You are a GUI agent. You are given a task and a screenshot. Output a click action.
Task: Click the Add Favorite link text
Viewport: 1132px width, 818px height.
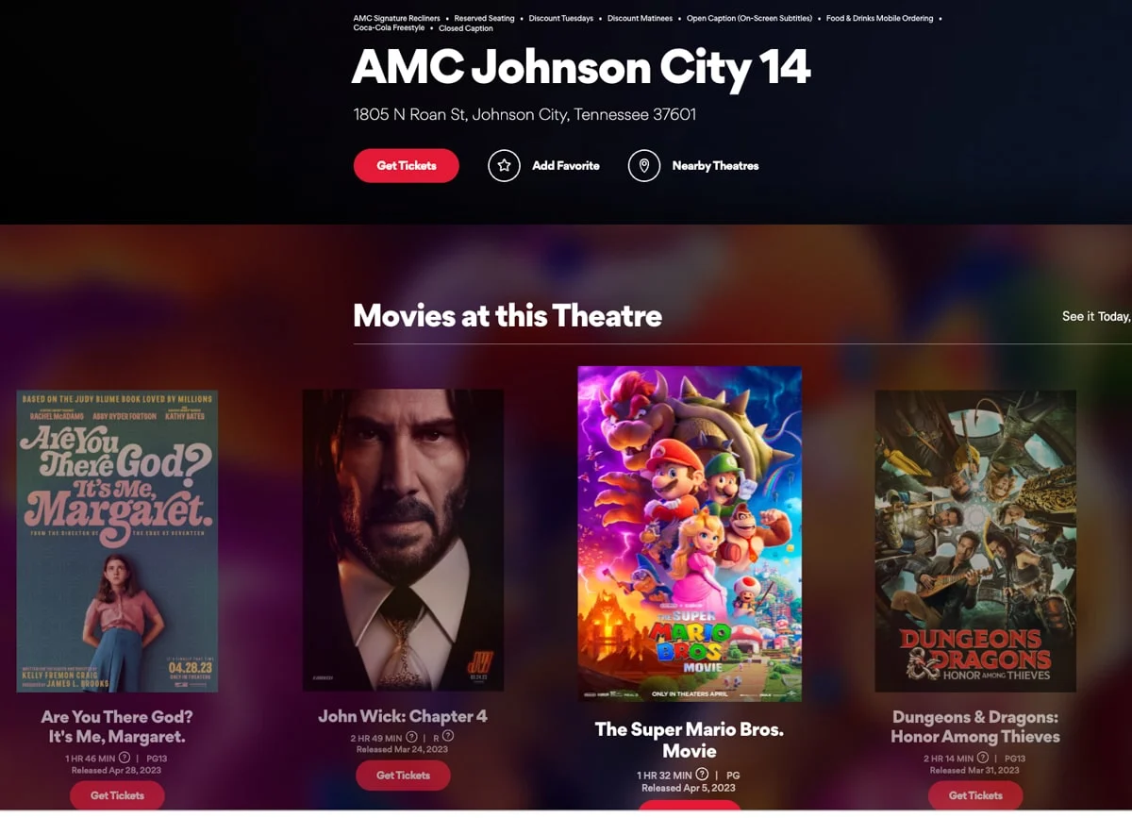[x=566, y=166]
